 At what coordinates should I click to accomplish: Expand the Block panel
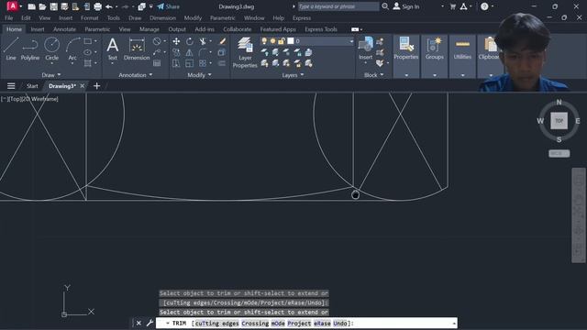click(373, 75)
